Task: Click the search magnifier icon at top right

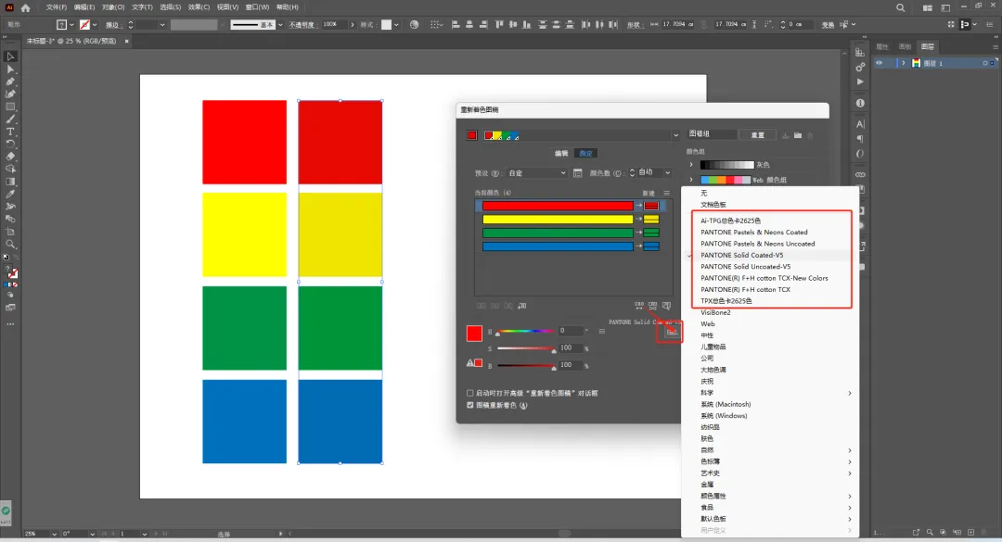Action: tap(900, 7)
